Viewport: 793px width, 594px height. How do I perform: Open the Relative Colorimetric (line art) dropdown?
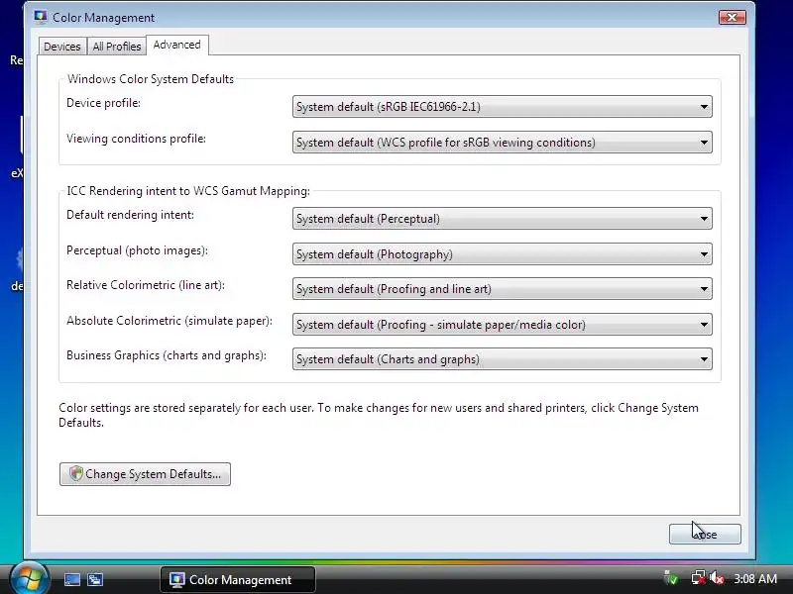point(503,289)
